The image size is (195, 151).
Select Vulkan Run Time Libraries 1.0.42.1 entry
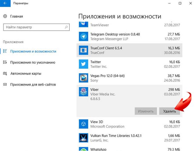(129, 138)
